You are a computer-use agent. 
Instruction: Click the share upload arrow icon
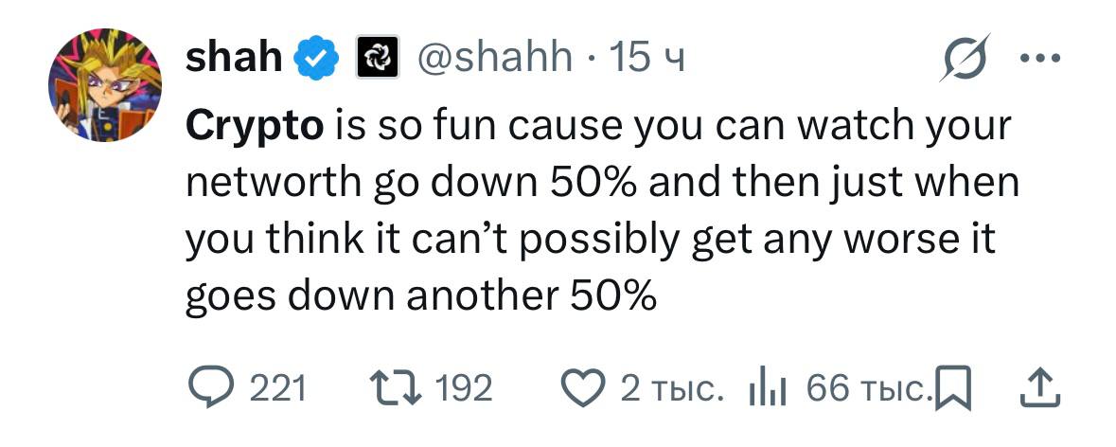pos(1039,386)
